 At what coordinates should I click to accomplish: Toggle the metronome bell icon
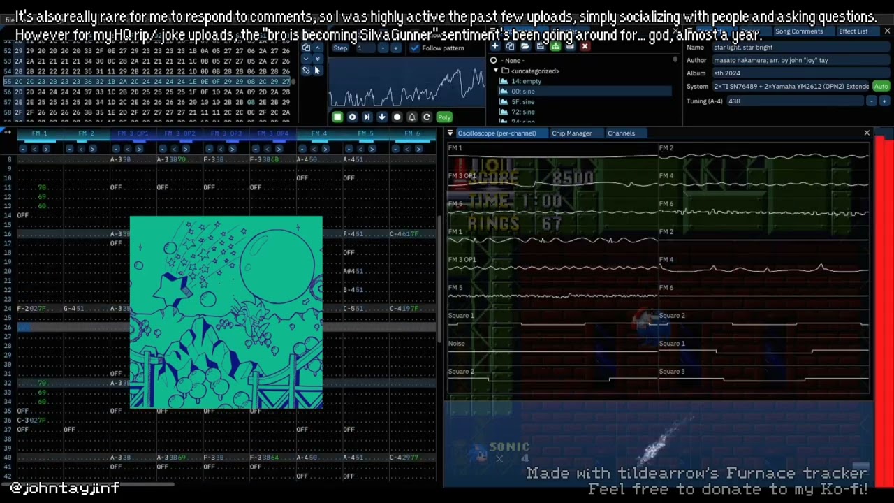pyautogui.click(x=412, y=117)
